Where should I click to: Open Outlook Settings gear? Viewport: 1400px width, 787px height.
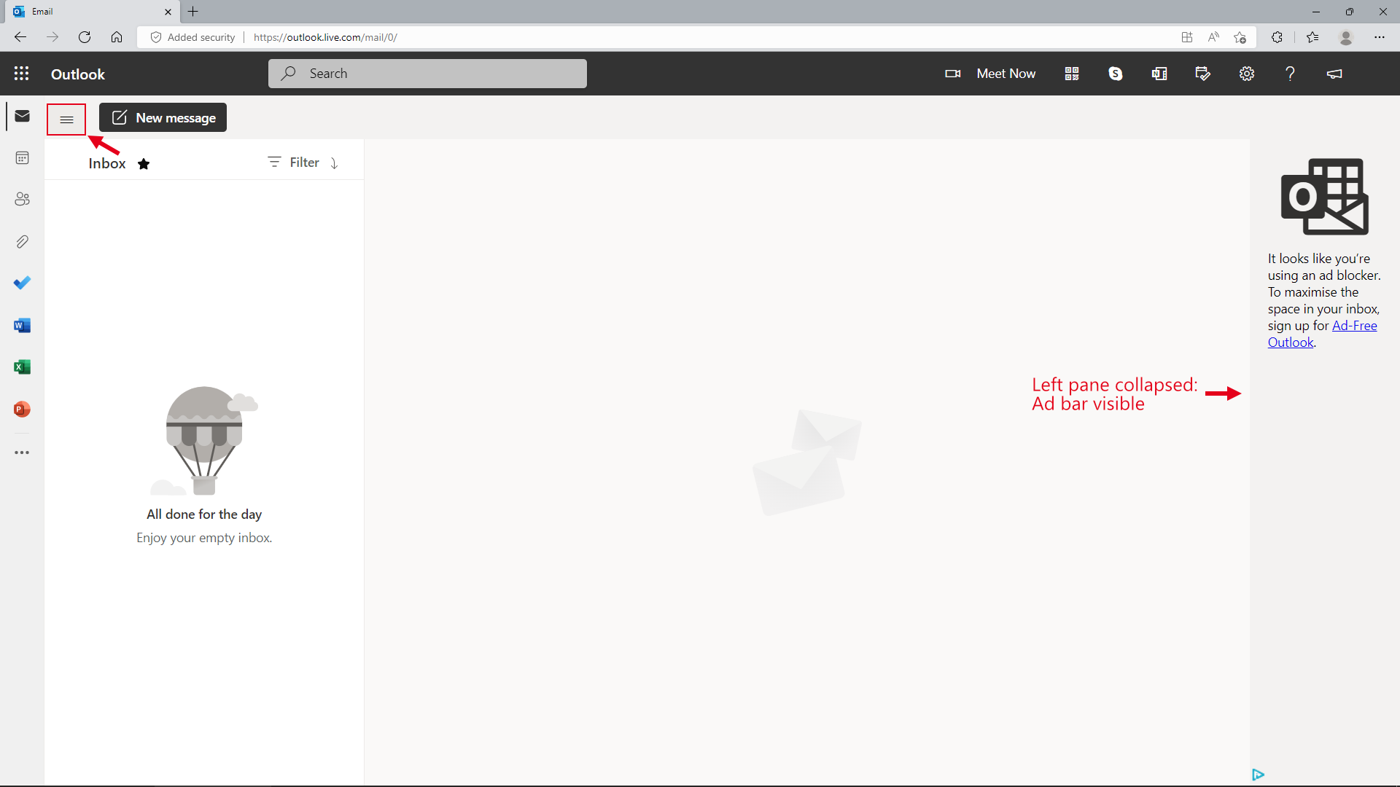(x=1246, y=73)
